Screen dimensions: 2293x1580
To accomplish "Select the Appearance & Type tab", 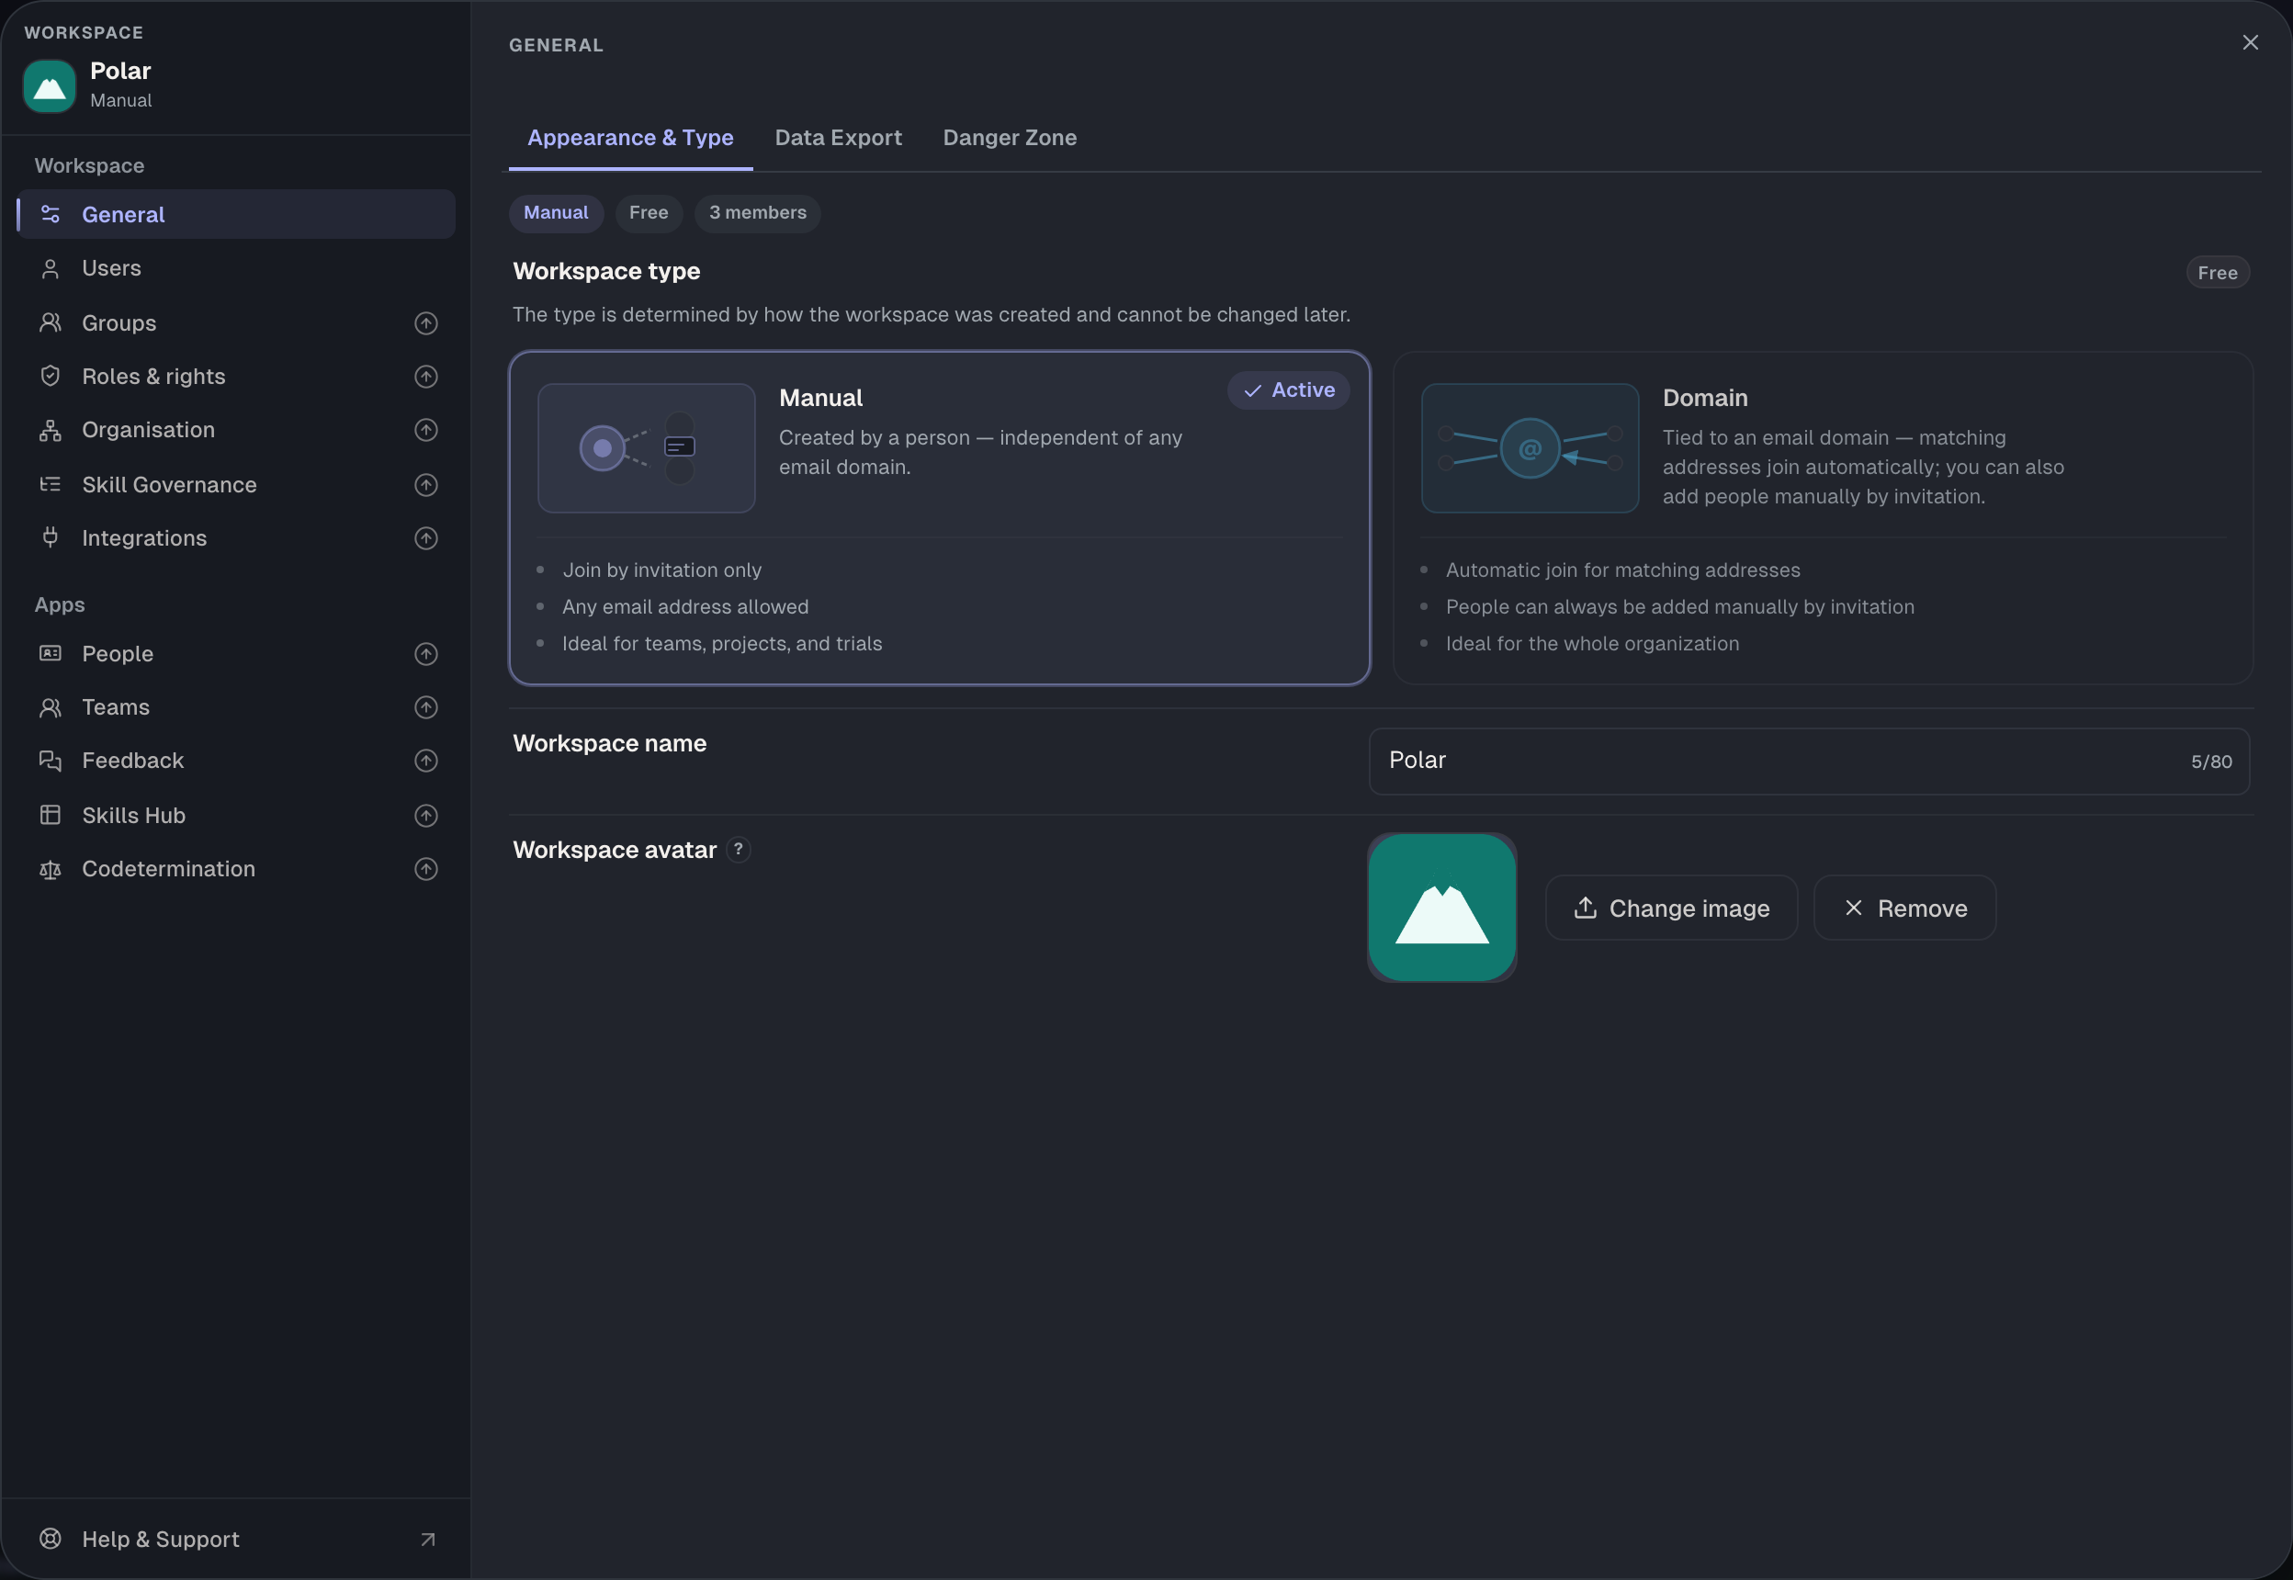I will (631, 138).
